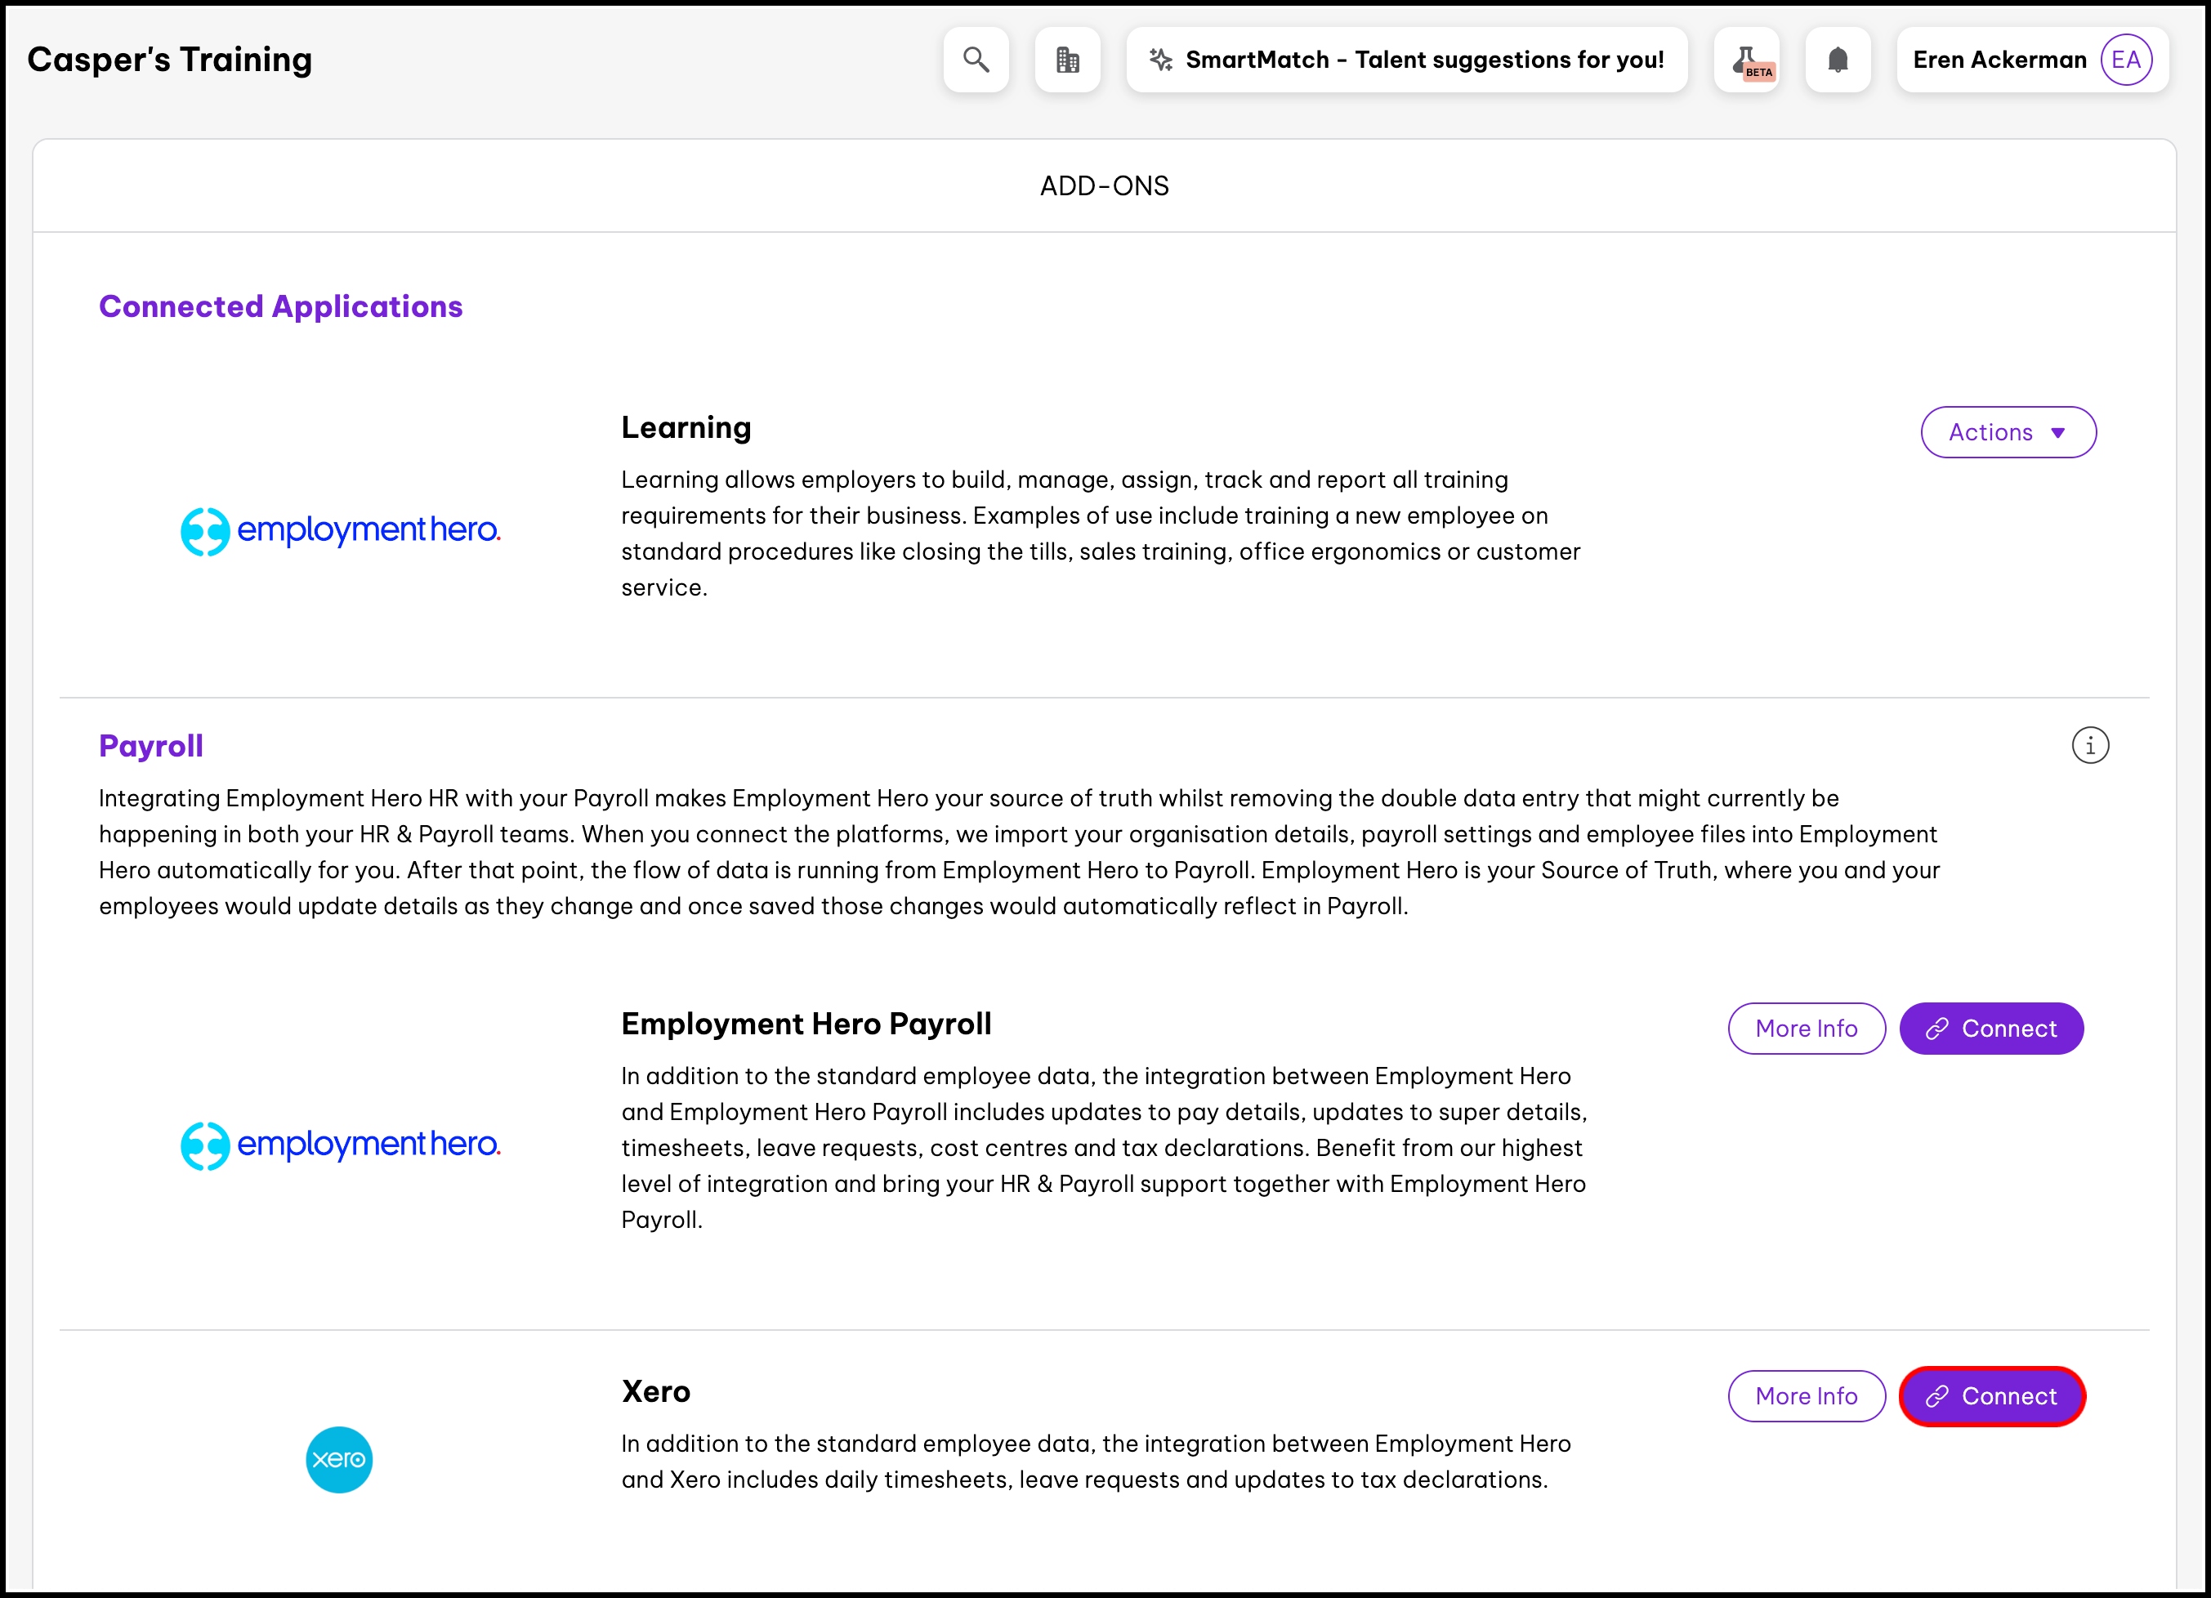Click the search magnifier icon
The image size is (2211, 1598).
(976, 60)
